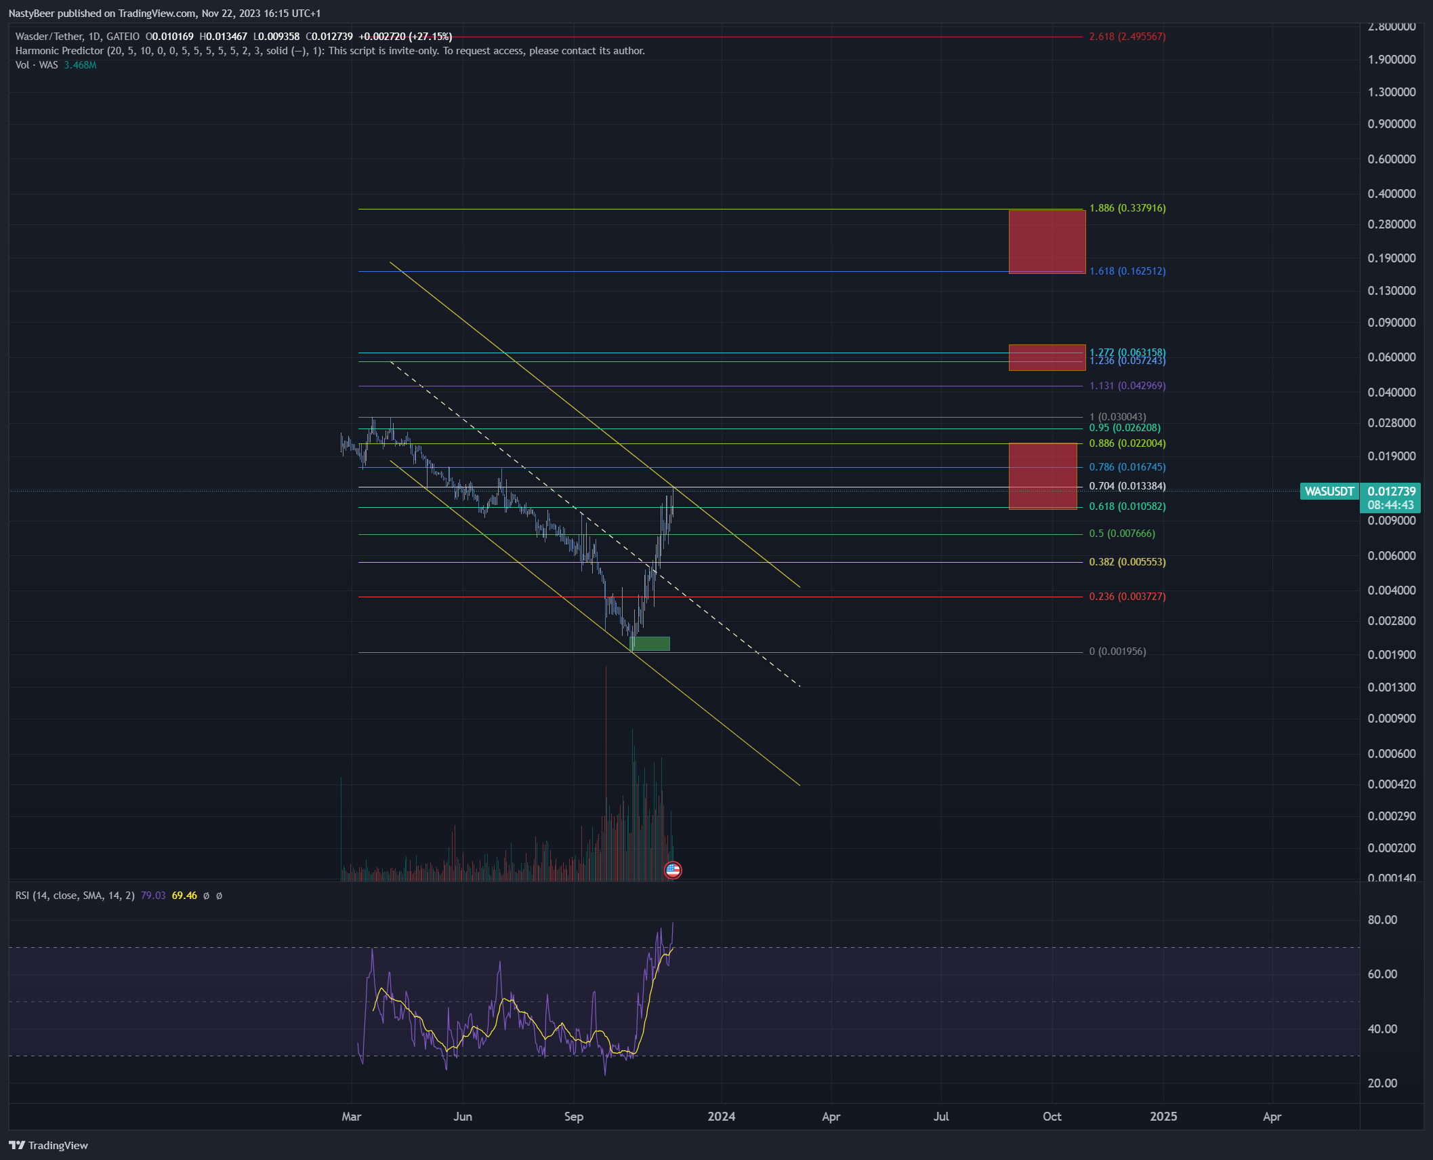Click the WASUSDT symbol price tag
This screenshot has width=1433, height=1160.
tap(1329, 492)
